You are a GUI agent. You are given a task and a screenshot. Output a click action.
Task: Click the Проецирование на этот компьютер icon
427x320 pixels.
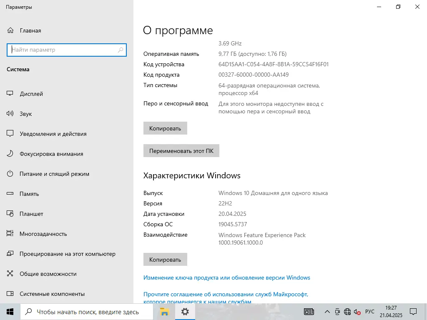(10, 254)
